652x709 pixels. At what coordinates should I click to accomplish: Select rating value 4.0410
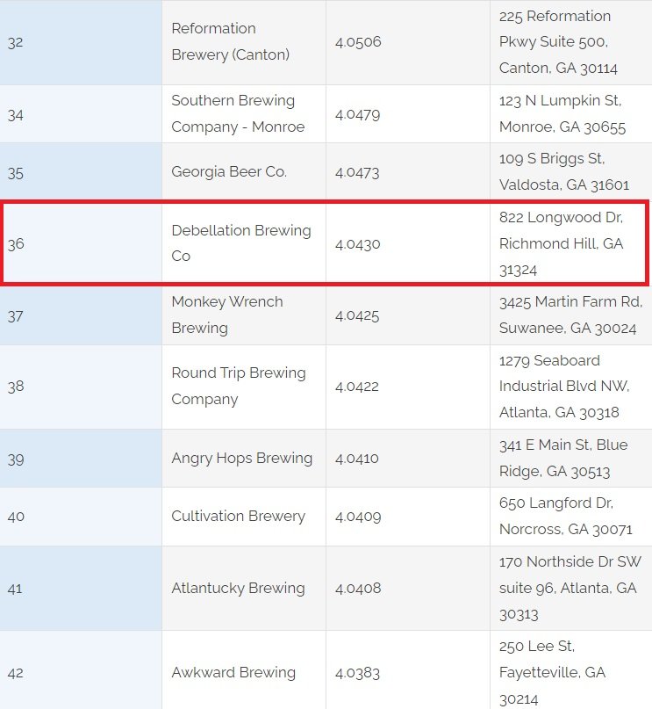(x=356, y=458)
